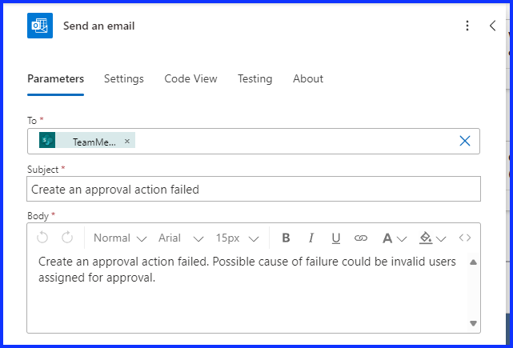
Task: Open the font color picker
Action: (x=394, y=238)
